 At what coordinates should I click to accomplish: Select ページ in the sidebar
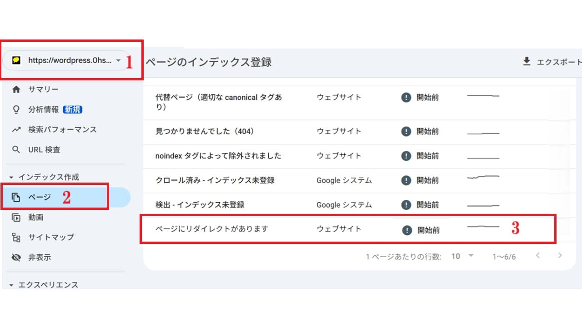point(40,197)
